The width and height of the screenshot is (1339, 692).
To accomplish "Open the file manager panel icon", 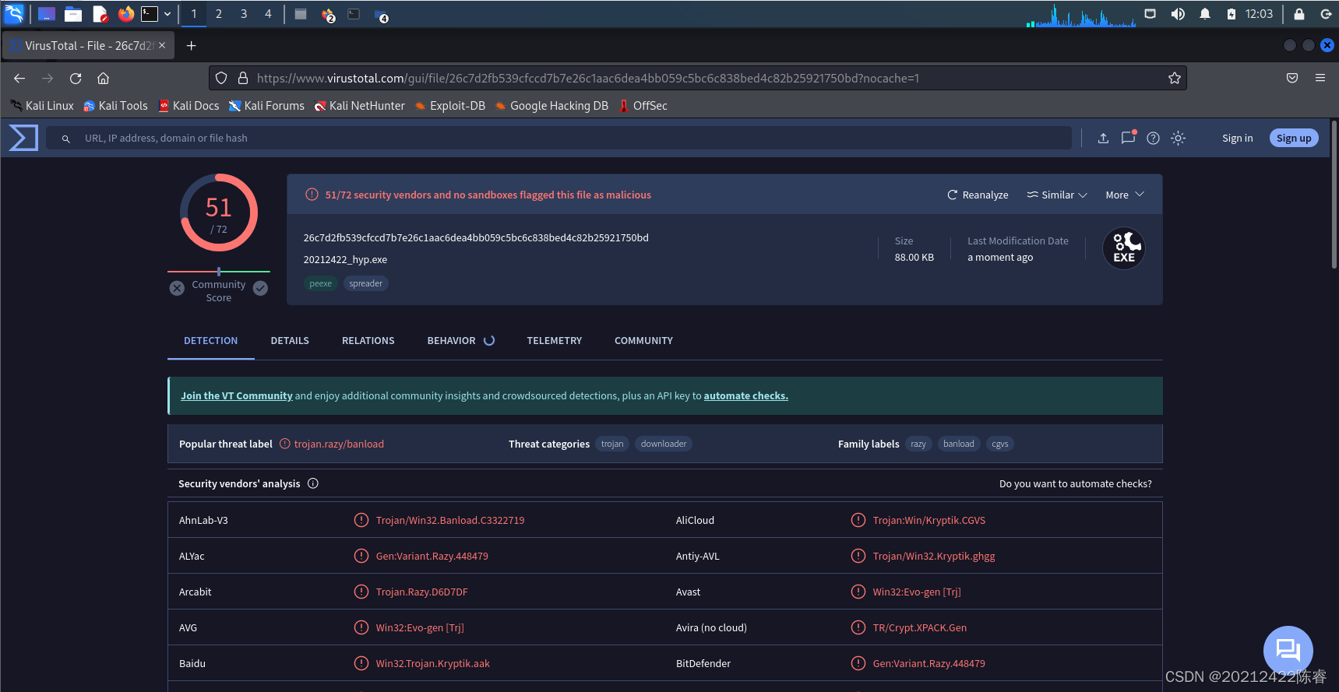I will click(x=73, y=13).
